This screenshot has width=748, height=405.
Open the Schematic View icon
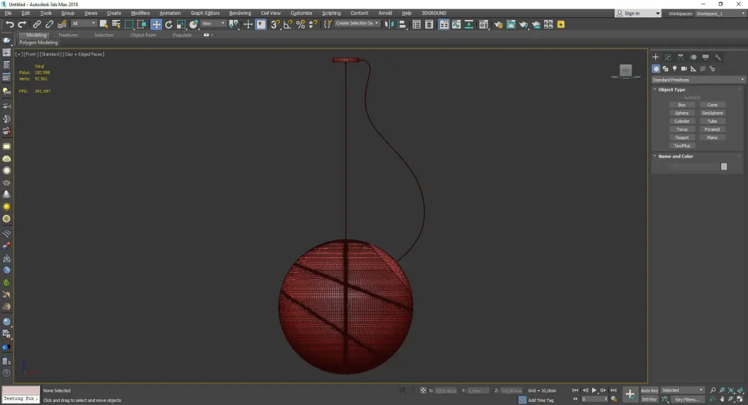[x=469, y=24]
